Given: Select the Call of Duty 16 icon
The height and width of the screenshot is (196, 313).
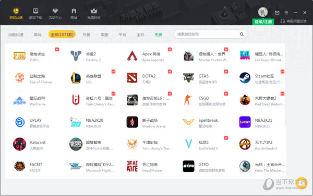Looking at the screenshot, I should (x=132, y=100).
